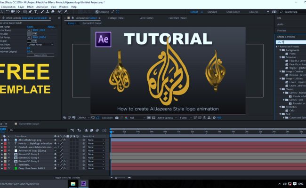Expand the TUTORIAL layer properties
The height and width of the screenshot is (188, 306).
coord(2,165)
